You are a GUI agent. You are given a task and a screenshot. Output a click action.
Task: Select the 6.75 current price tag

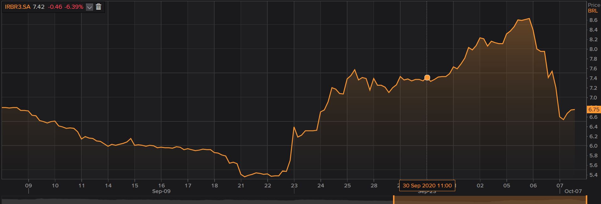(593, 110)
